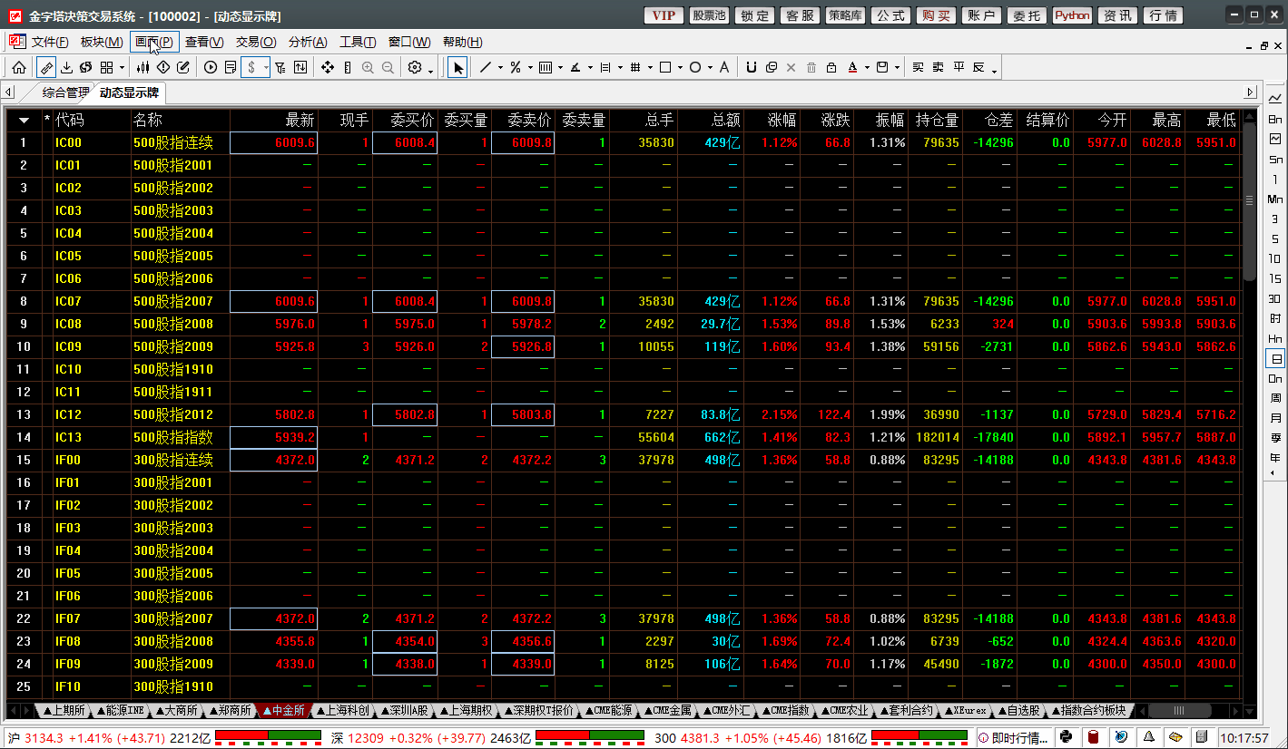Click the 策略库 strategy library button
Screen dimensions: 1288x749
pyautogui.click(x=845, y=15)
